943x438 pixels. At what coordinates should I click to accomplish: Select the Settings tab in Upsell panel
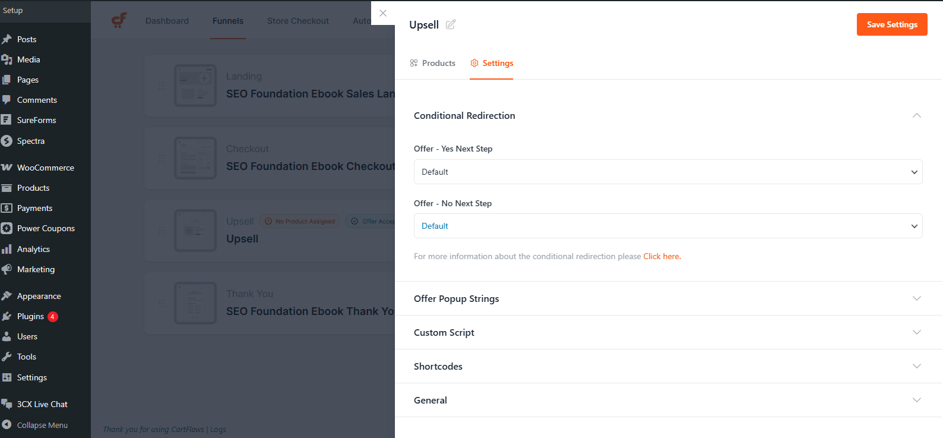[492, 63]
